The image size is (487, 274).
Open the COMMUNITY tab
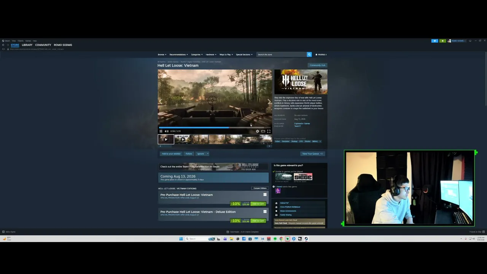[x=43, y=45]
